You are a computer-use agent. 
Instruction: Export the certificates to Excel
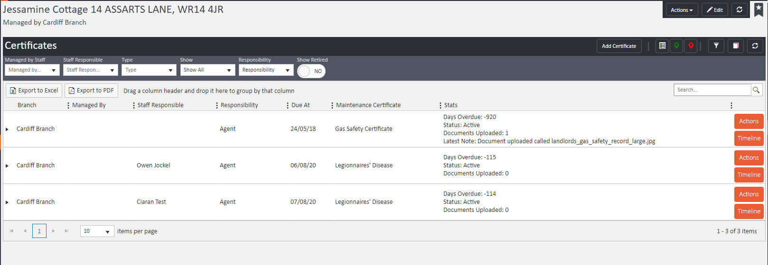[x=34, y=91]
